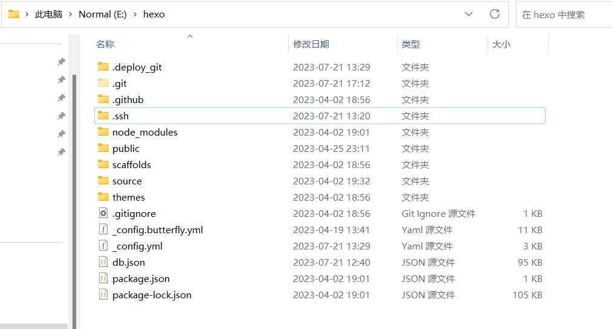The height and width of the screenshot is (329, 612).
Task: Expand the chevron before 此电脑
Action: 27,14
